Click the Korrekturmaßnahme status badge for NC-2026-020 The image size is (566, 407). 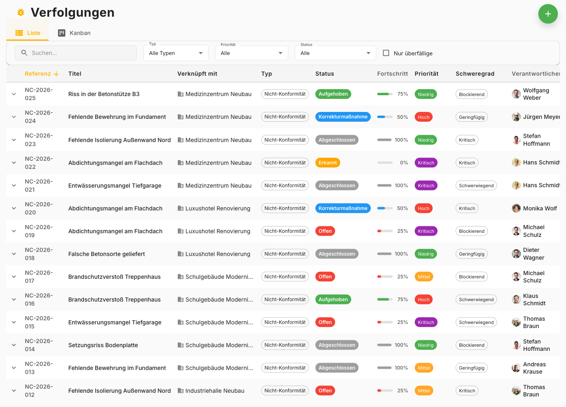pos(342,208)
